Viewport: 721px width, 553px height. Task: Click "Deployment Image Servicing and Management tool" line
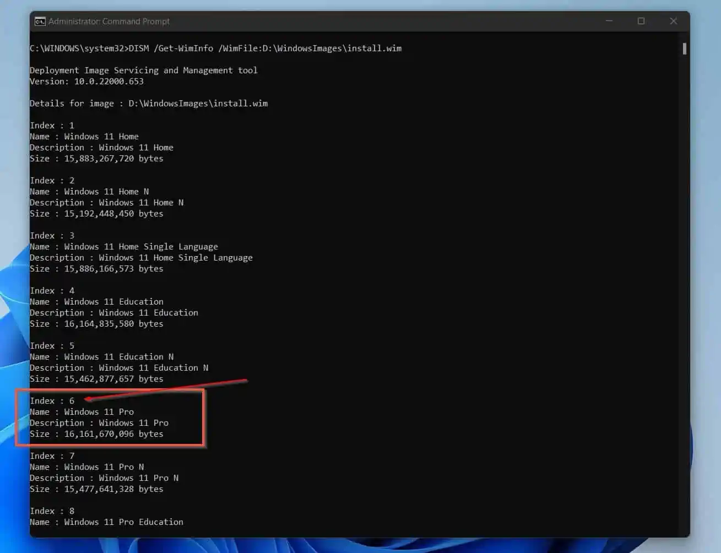(144, 71)
